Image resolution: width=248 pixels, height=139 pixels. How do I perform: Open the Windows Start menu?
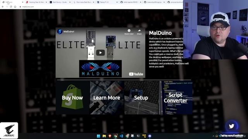98,136
